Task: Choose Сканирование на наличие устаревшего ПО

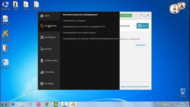Action: click(x=84, y=26)
